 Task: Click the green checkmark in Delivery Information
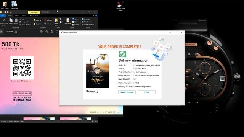pos(122,54)
